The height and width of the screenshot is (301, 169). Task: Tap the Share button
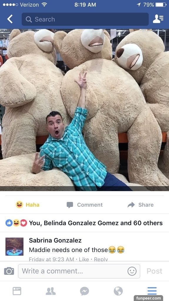point(140,205)
